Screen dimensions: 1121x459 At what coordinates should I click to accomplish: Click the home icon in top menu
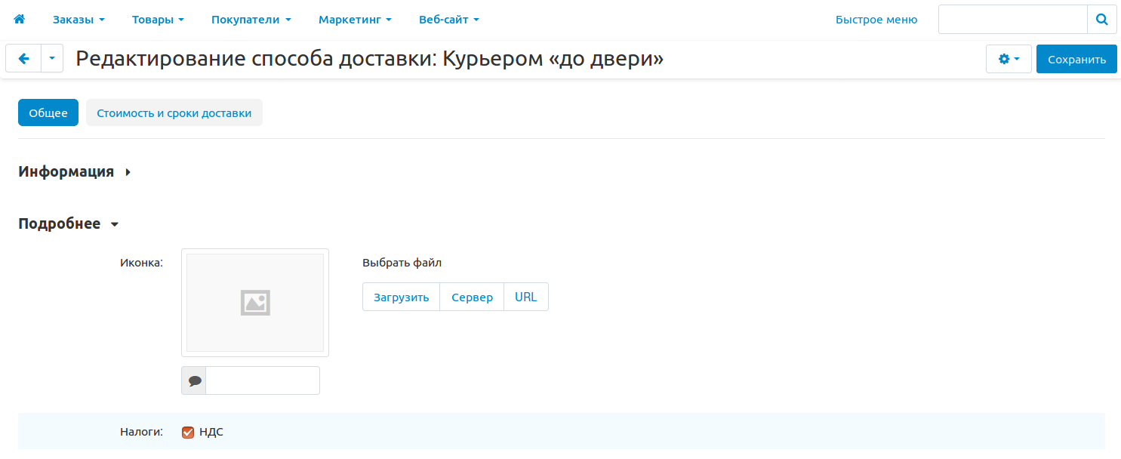coord(20,20)
